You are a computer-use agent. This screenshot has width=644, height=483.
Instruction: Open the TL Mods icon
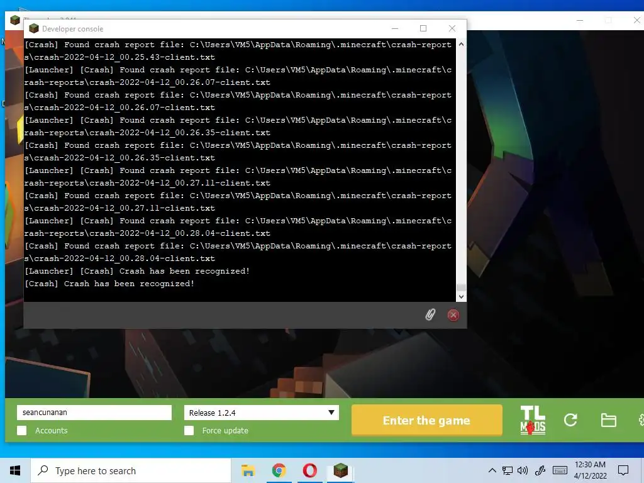(x=533, y=420)
